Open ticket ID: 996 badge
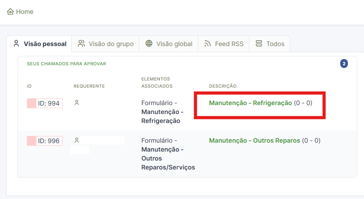Image resolution: width=364 pixels, height=199 pixels. click(45, 141)
